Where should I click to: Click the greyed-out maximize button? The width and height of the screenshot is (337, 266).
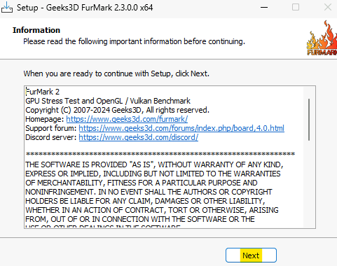tap(296, 7)
